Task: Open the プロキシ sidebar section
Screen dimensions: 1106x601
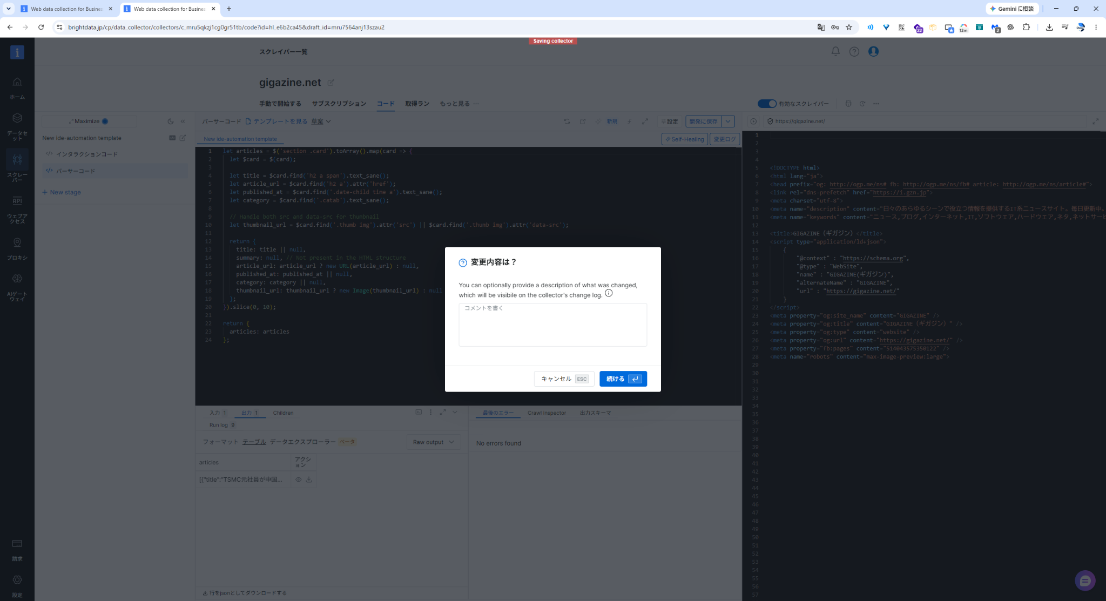Action: click(x=17, y=249)
